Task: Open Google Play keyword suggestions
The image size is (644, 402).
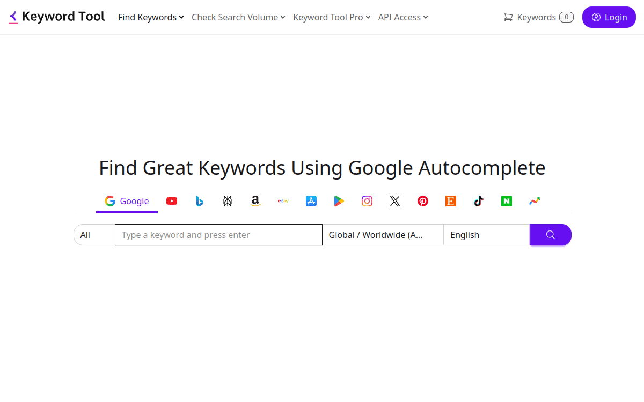Action: (339, 201)
